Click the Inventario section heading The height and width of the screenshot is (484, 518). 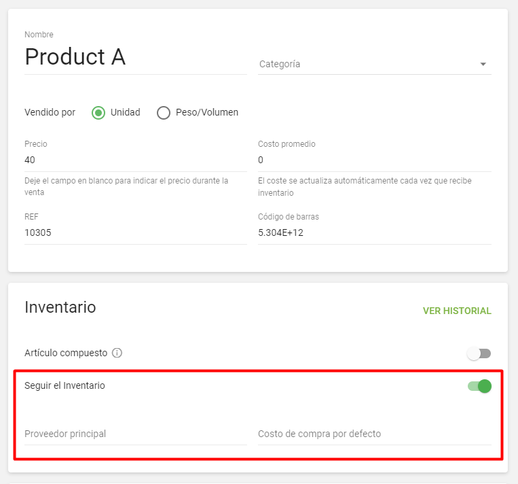coord(60,307)
